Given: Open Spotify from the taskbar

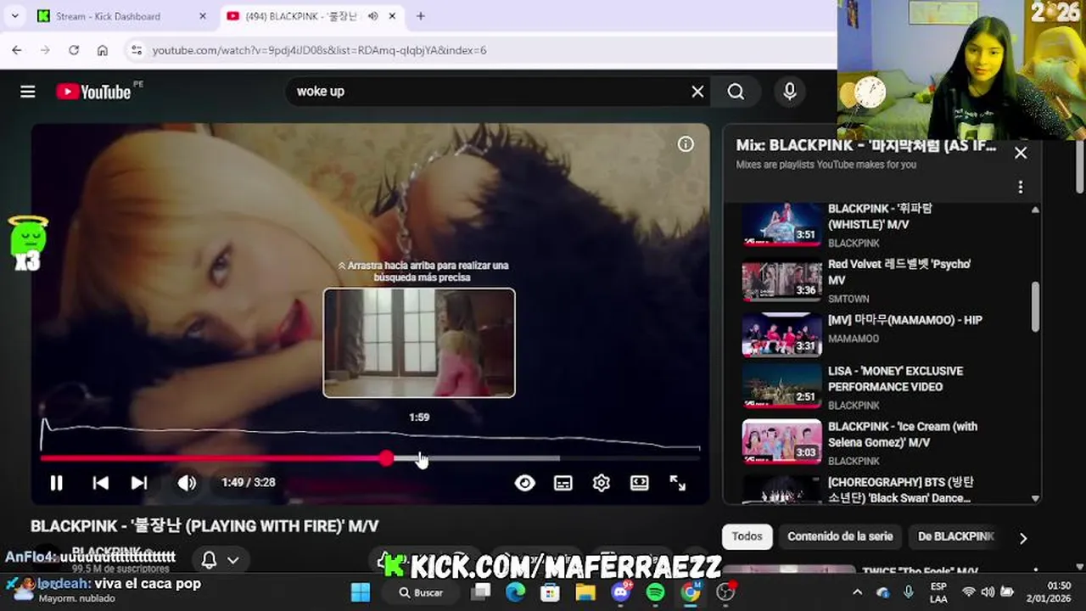Looking at the screenshot, I should (x=656, y=592).
